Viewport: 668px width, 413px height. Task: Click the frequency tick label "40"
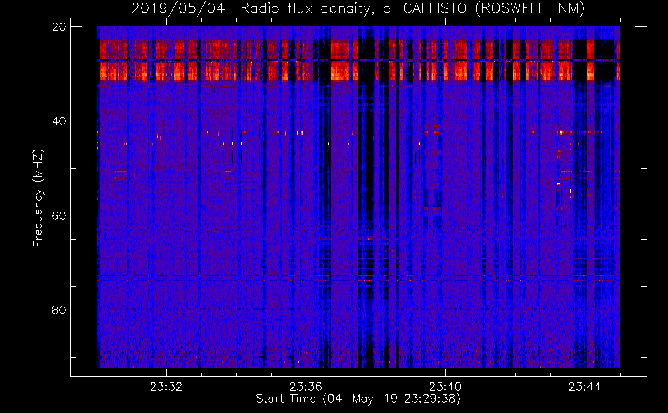59,121
